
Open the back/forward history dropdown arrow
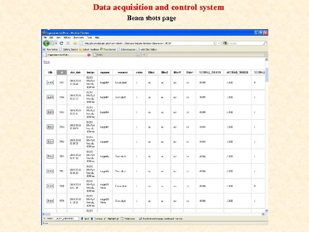pos(56,43)
